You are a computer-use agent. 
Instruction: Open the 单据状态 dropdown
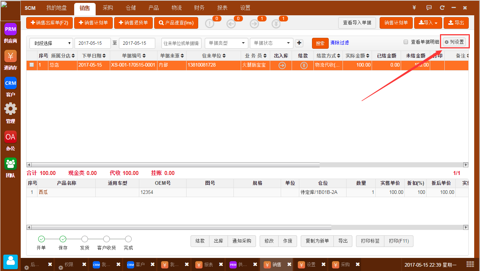click(x=271, y=43)
